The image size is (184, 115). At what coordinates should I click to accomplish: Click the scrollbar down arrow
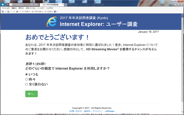point(182,112)
